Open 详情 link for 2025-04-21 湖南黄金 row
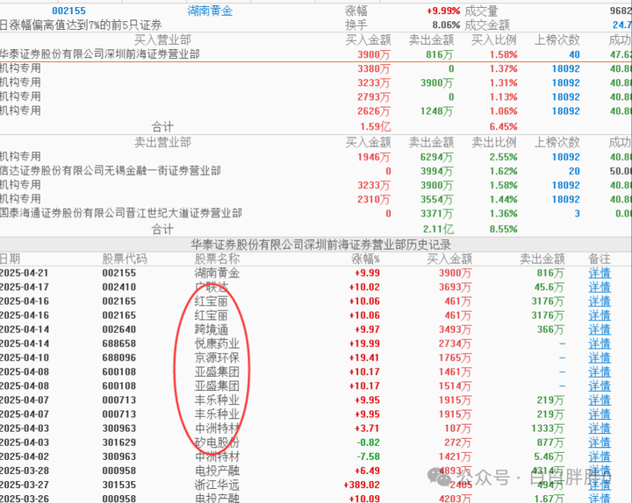This screenshot has width=632, height=503. pyautogui.click(x=600, y=273)
